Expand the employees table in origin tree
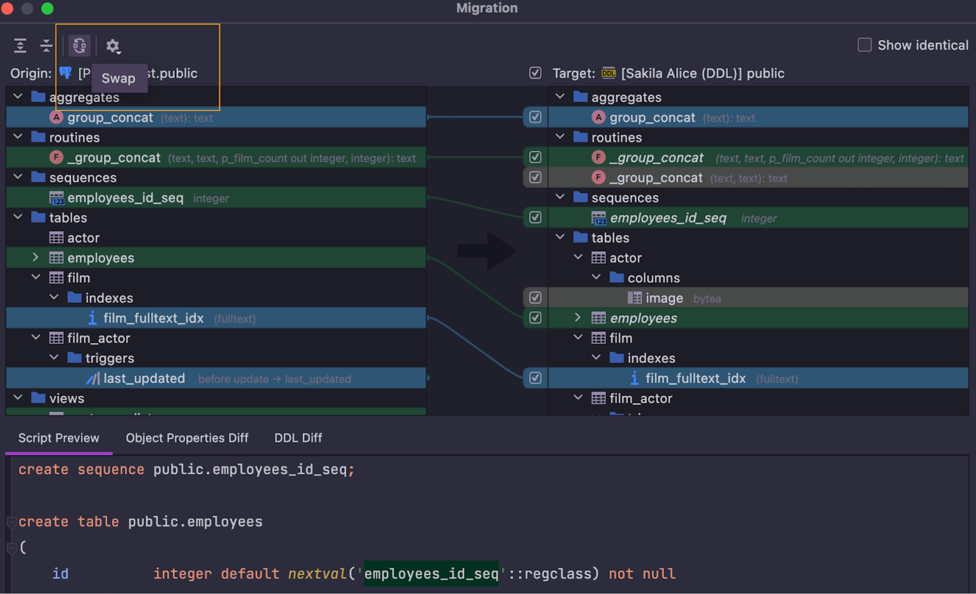The image size is (976, 594). pyautogui.click(x=35, y=258)
